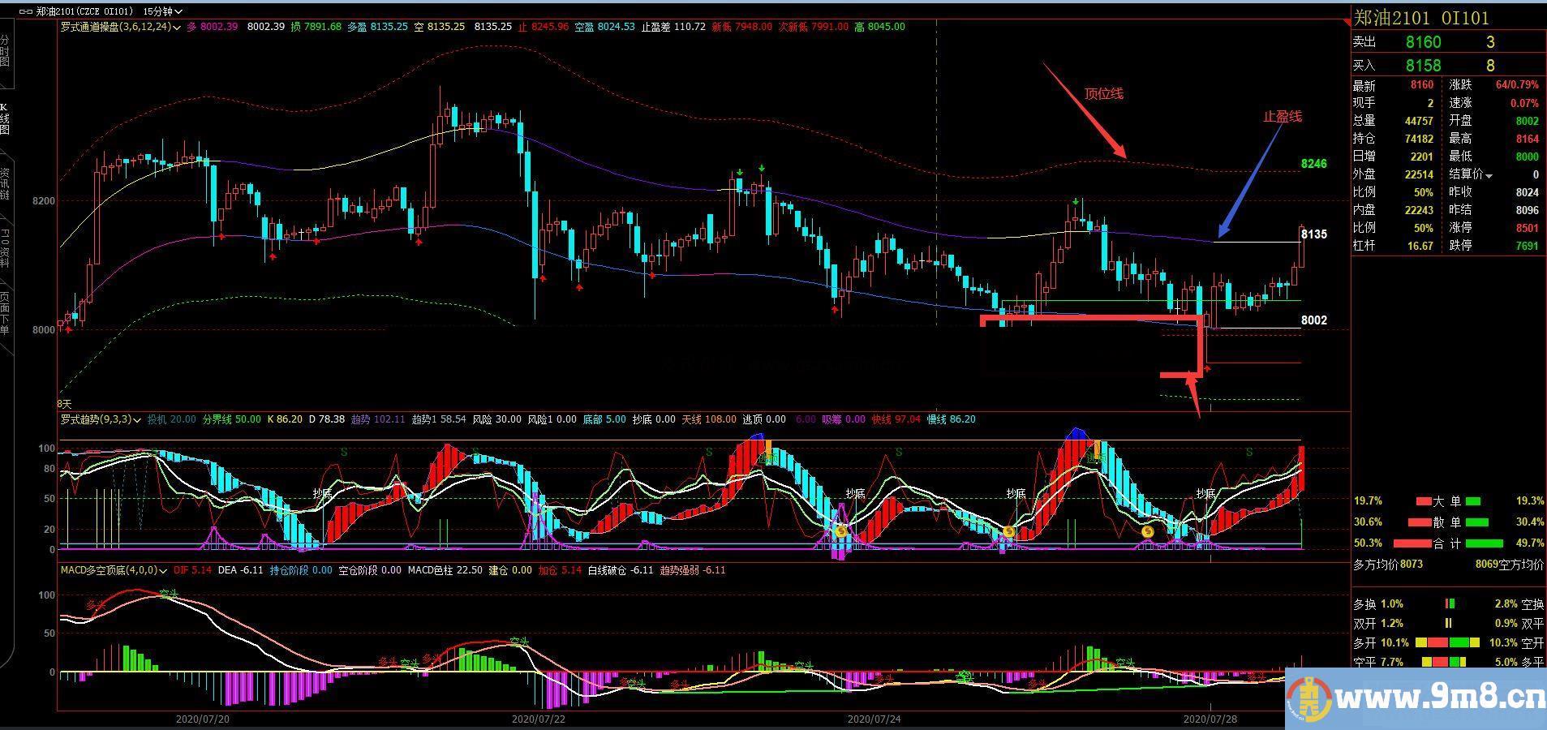Click the gold coin marker above the 2020/07/28 date
Image resolution: width=1547 pixels, height=730 pixels.
pos(1147,532)
